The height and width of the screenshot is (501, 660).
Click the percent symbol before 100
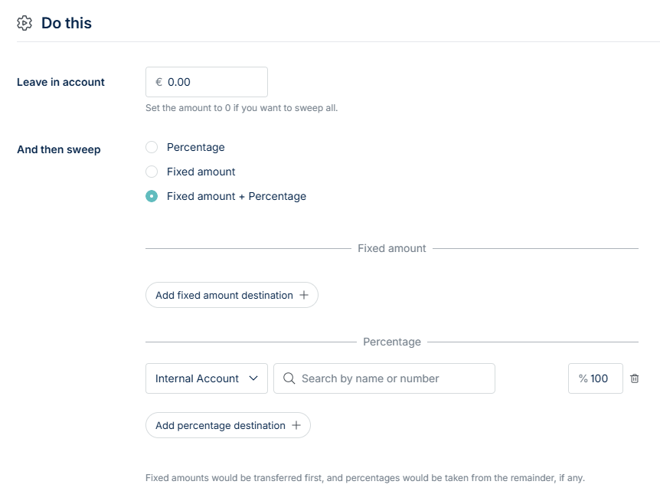[583, 378]
